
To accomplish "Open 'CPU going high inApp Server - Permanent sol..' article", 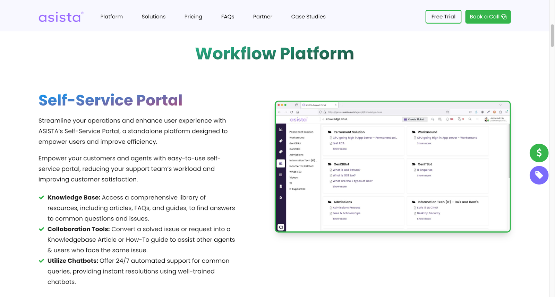I will tap(365, 138).
